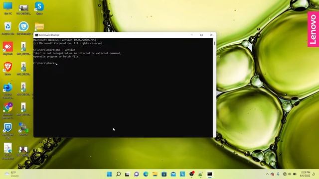Screen dimensions: 319x179
Task: Select Command Prompt in the taskbar
Action: point(210,174)
